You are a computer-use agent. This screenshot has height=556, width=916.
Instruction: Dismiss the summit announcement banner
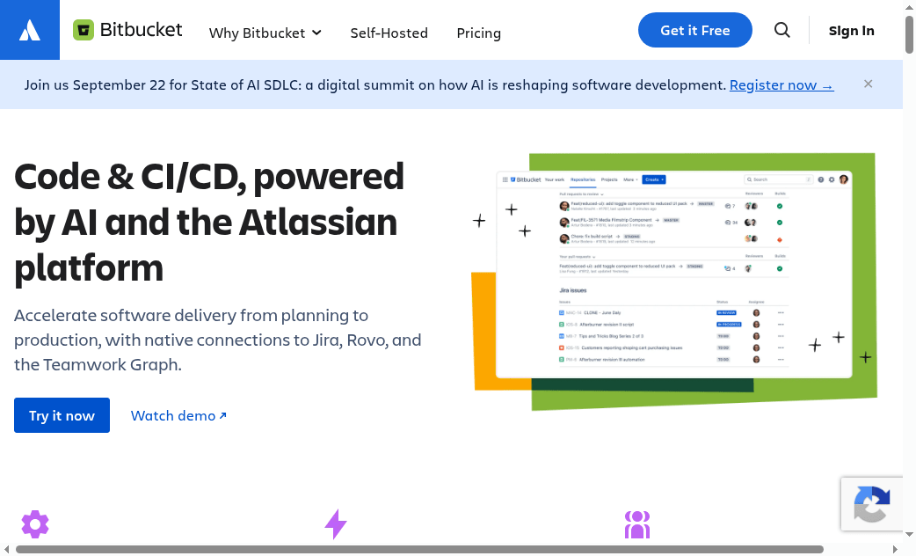point(869,84)
